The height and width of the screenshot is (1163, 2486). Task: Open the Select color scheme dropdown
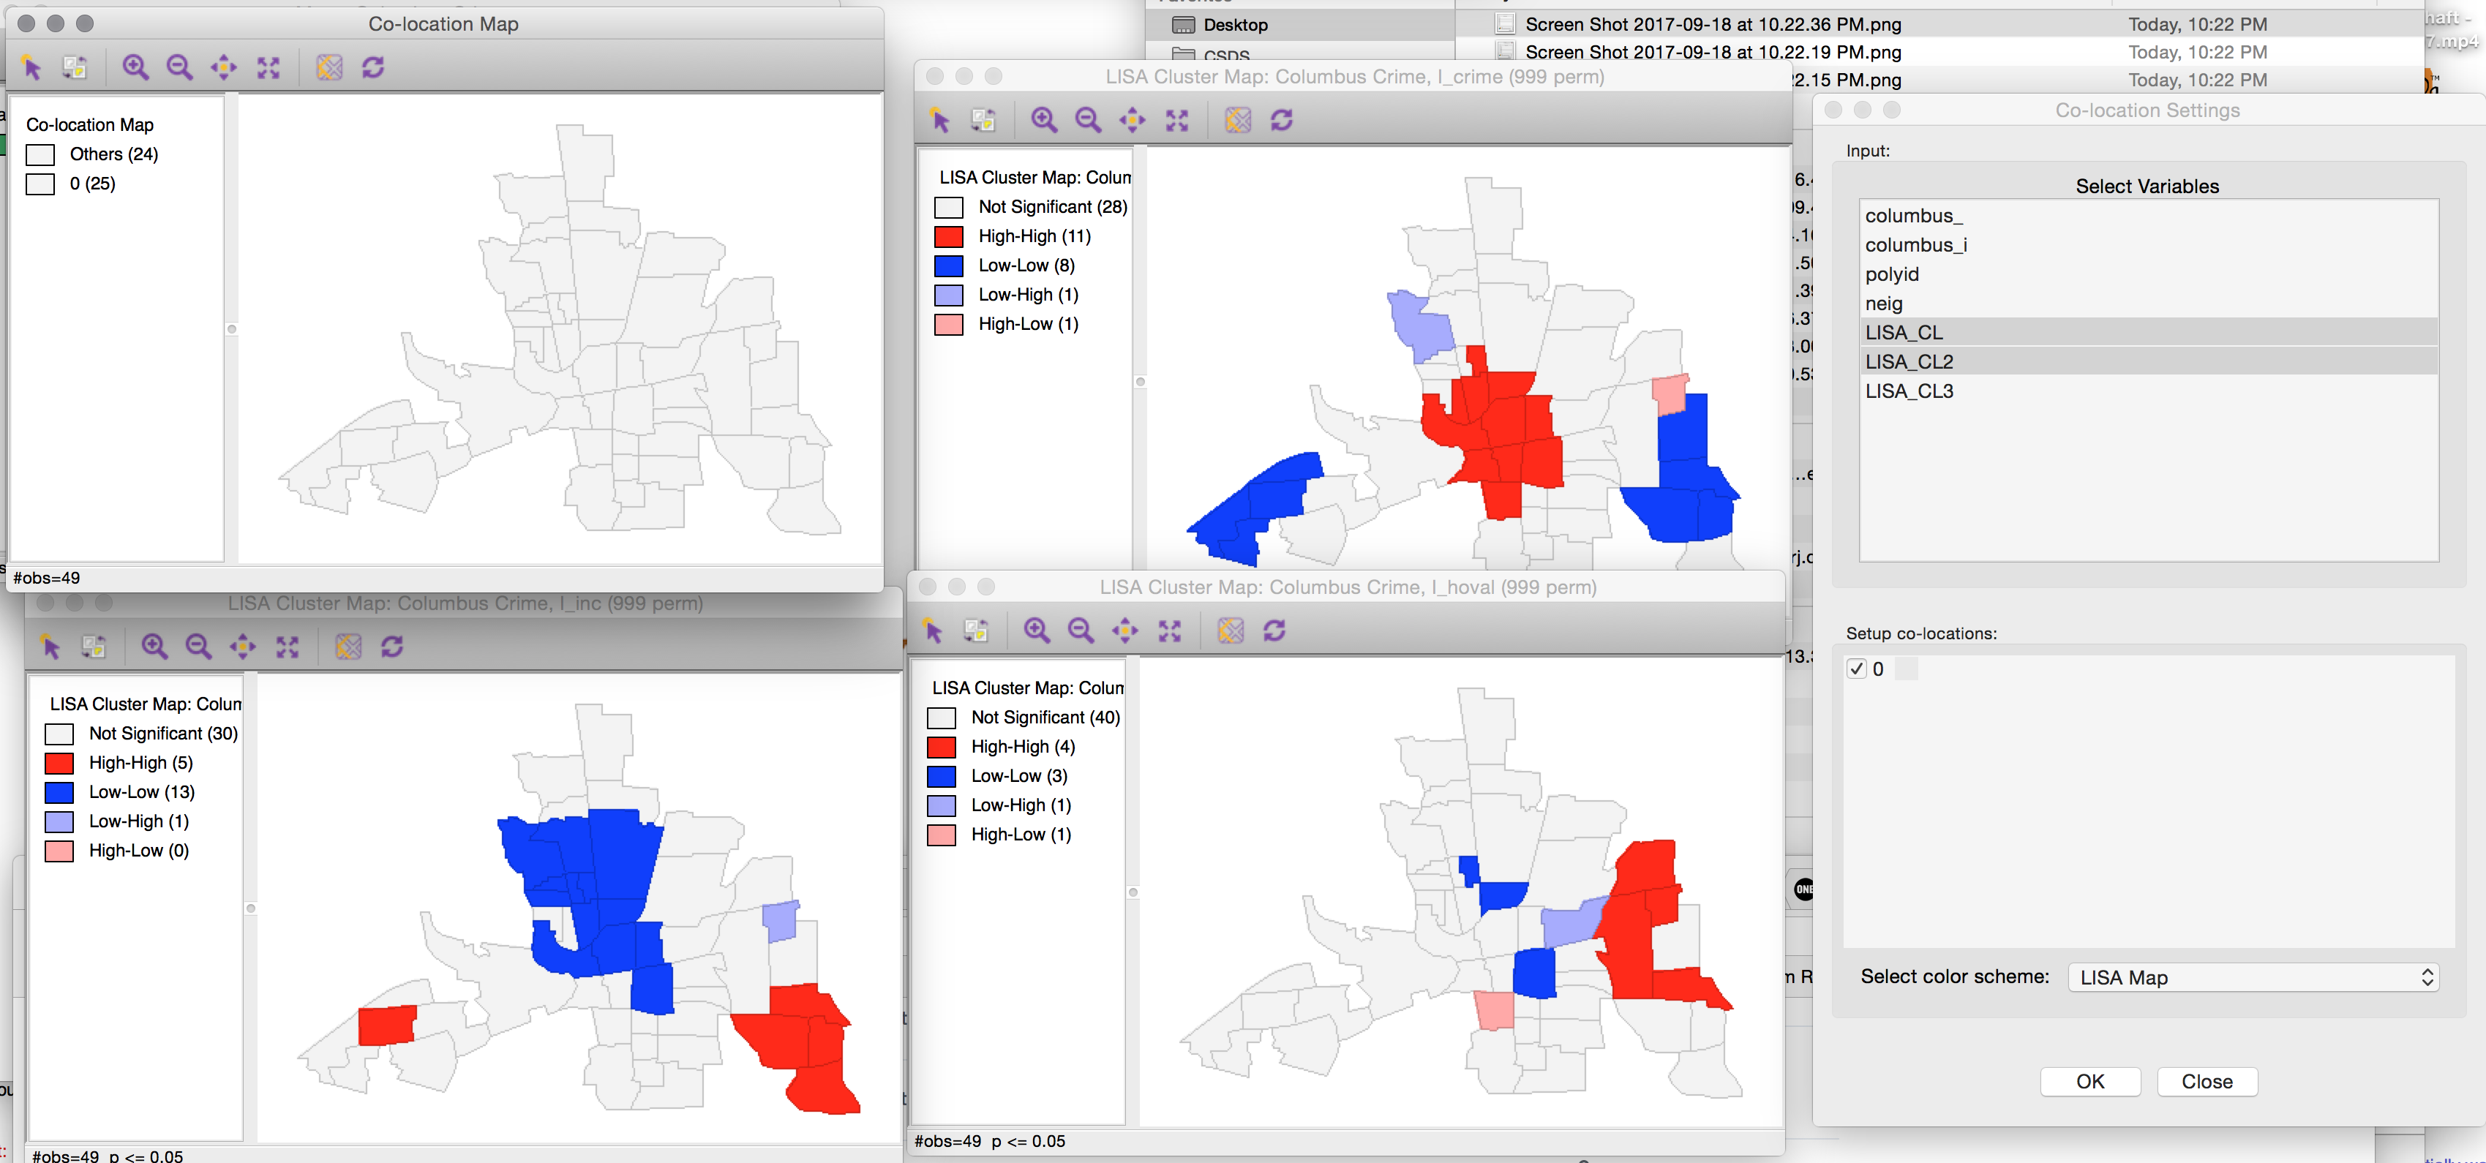[x=2253, y=976]
